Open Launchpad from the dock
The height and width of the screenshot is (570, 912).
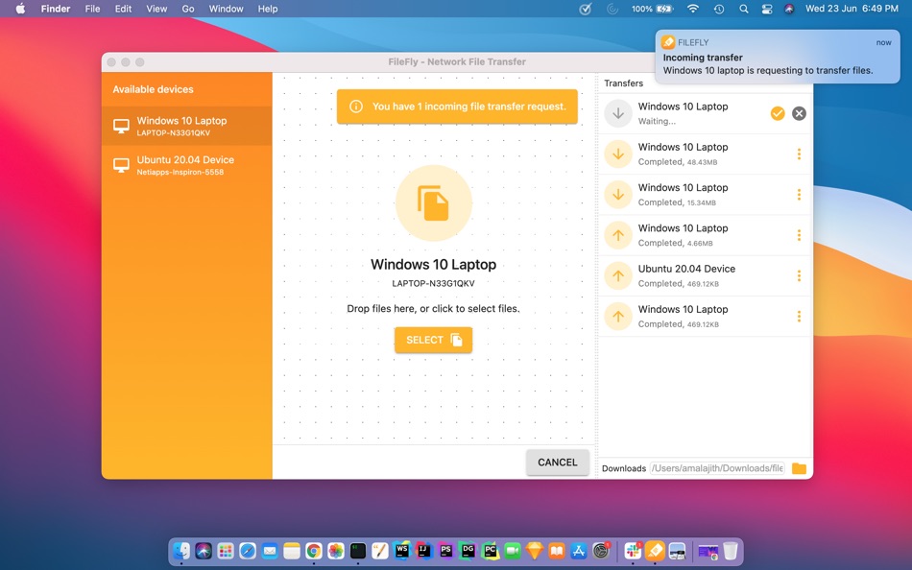point(226,550)
